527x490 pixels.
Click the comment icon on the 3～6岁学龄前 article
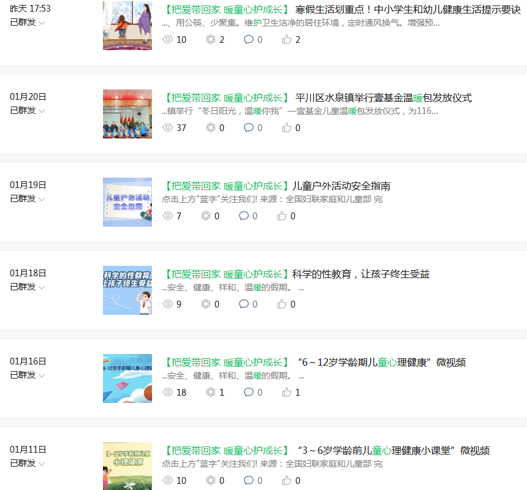pyautogui.click(x=249, y=481)
